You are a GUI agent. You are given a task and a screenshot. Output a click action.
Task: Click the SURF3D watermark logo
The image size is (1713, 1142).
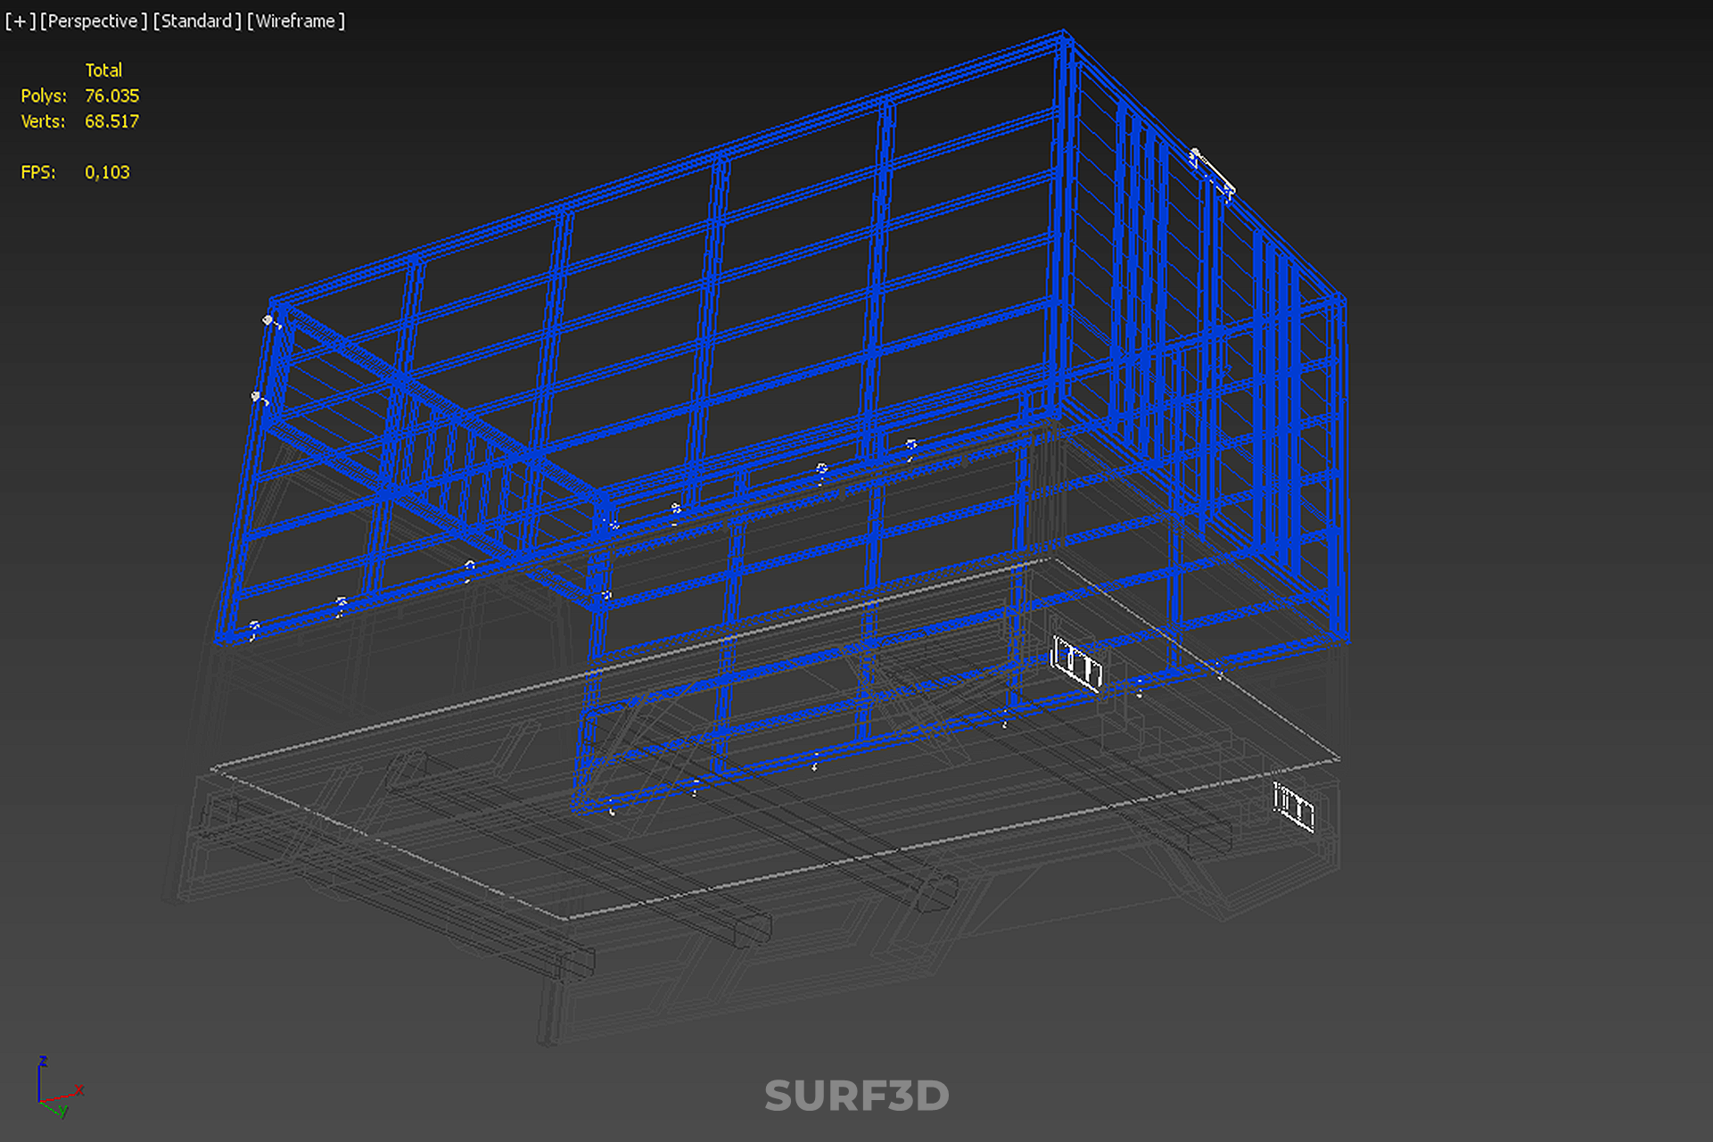pos(856,1096)
